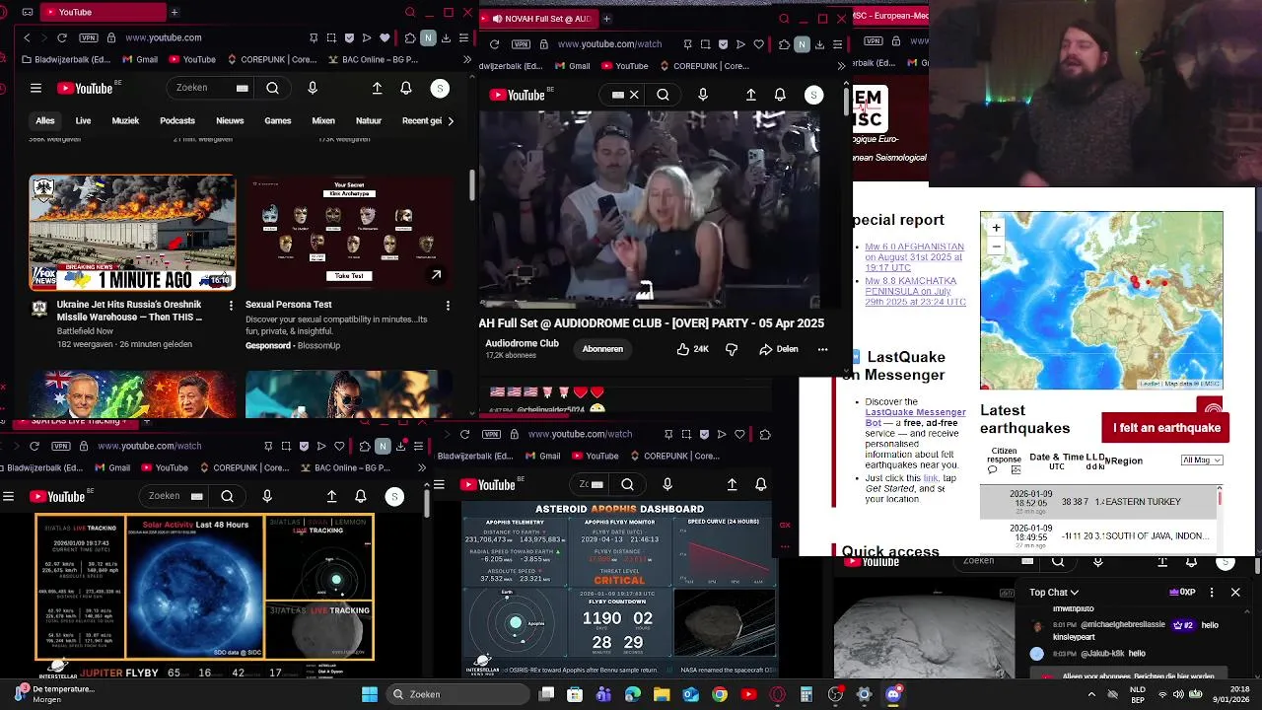Click Delen share button under NOVAH video
Screen dimensions: 1262x710
tap(779, 349)
